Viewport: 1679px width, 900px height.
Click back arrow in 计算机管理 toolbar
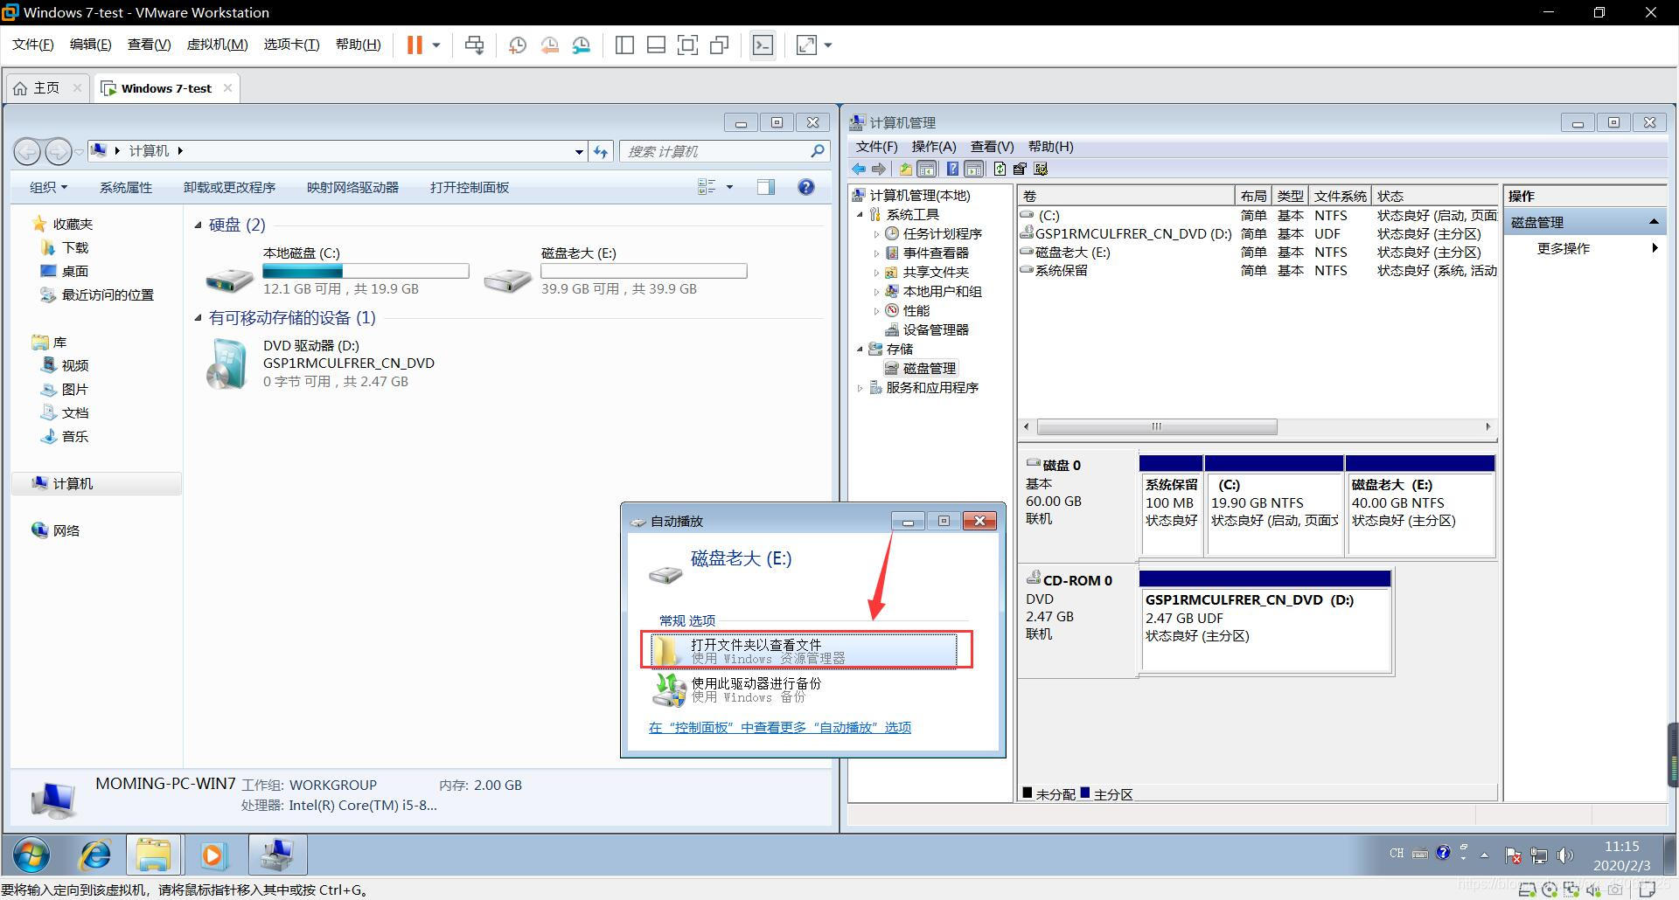(859, 169)
